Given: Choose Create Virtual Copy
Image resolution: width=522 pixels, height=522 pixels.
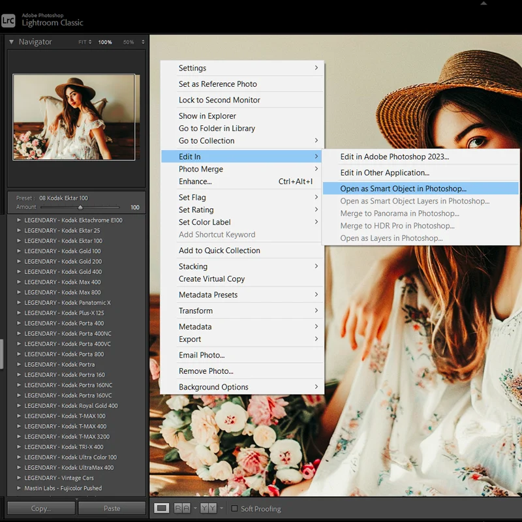Looking at the screenshot, I should click(242, 279).
